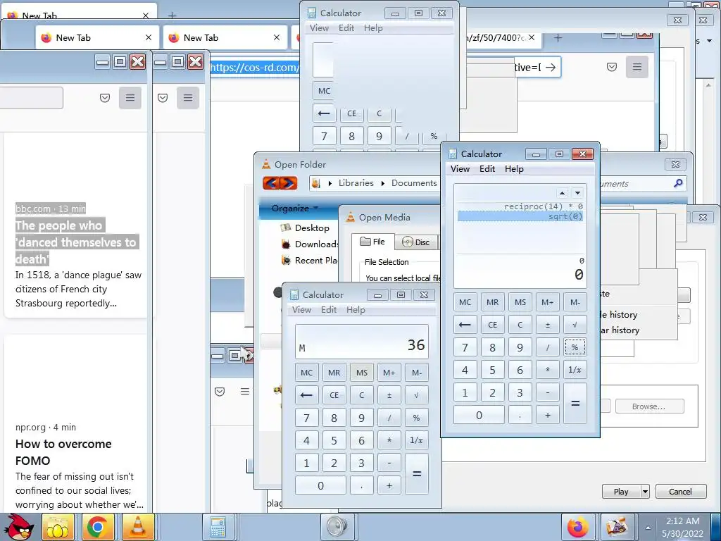Click the M+ key in the active Calculator
Screen dimensions: 721x541
point(547,302)
